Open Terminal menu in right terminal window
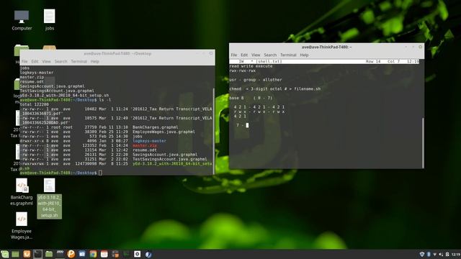Image resolution: width=461 pixels, height=259 pixels. [288, 55]
